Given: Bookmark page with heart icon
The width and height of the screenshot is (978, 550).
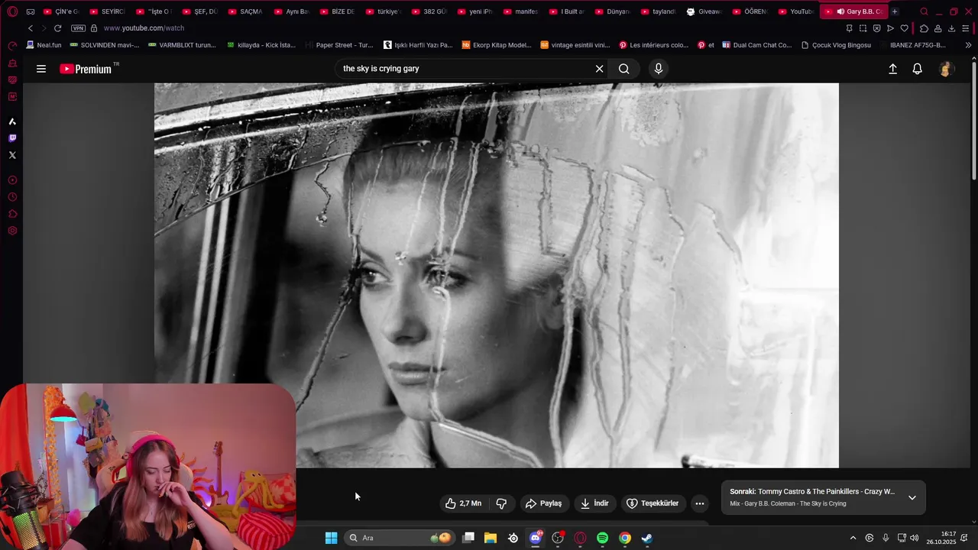Looking at the screenshot, I should point(904,28).
